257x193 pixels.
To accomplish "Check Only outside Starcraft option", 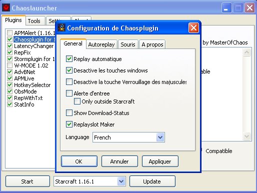I will 77,101.
